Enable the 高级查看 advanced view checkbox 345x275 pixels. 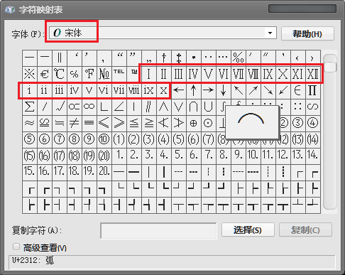coord(16,247)
